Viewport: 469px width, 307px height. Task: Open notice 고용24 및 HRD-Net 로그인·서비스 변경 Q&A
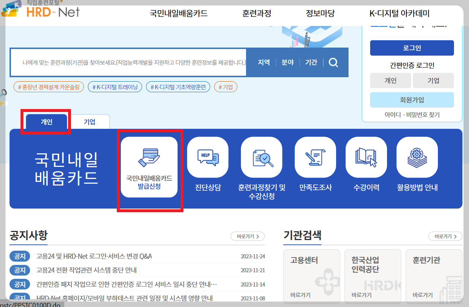94,256
